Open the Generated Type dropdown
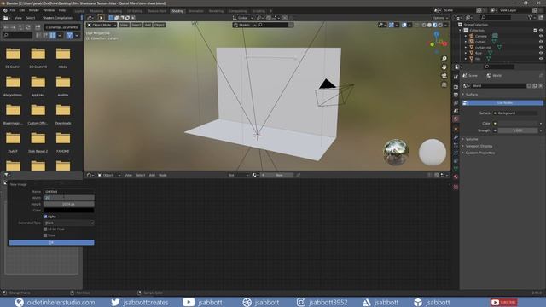This screenshot has width=546, height=307. (x=69, y=223)
